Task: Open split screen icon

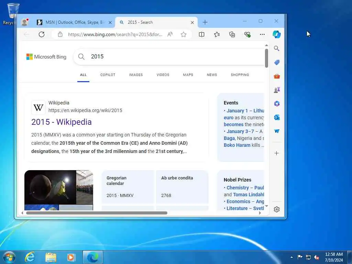Action: [x=201, y=34]
